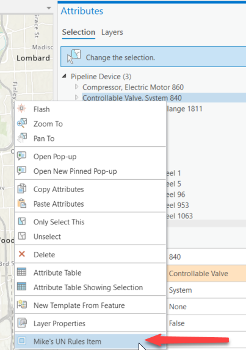246x350 pixels.
Task: Click the Change the selection button
Action: pos(153,57)
